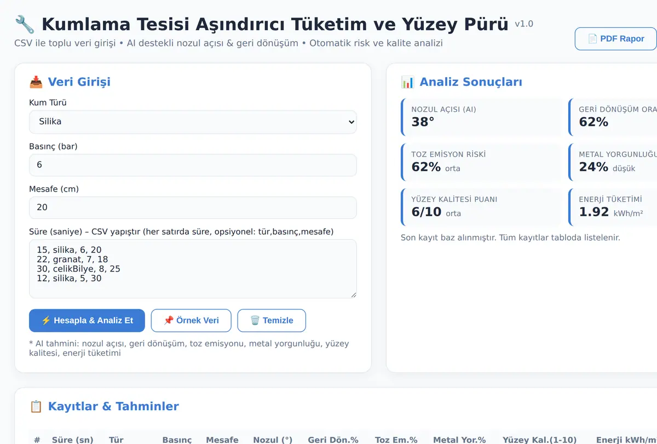Load sample data with Örnek Veri button
Screen dimensions: 657x444
coord(191,321)
